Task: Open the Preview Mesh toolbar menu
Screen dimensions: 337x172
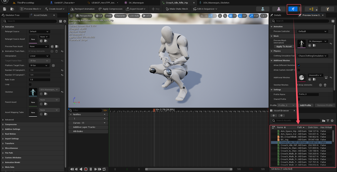Action: tap(31, 9)
